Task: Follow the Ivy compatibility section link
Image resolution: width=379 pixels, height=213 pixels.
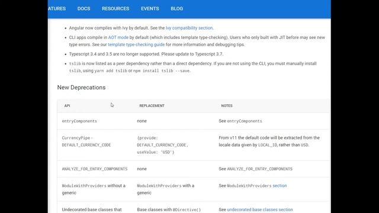Action: [x=189, y=28]
